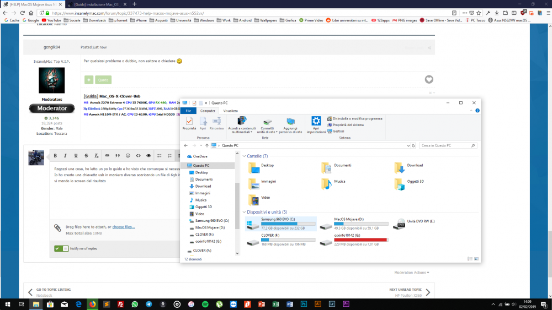Toggle the Notify me of replies switch
Viewport: 552px width, 310px height.
[x=61, y=248]
